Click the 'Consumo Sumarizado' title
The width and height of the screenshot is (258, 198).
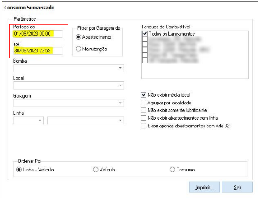[29, 8]
